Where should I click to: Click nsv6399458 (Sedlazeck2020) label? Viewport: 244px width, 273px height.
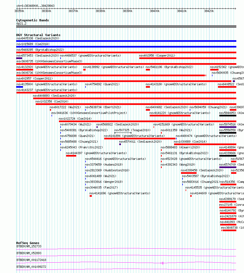coord(202,171)
